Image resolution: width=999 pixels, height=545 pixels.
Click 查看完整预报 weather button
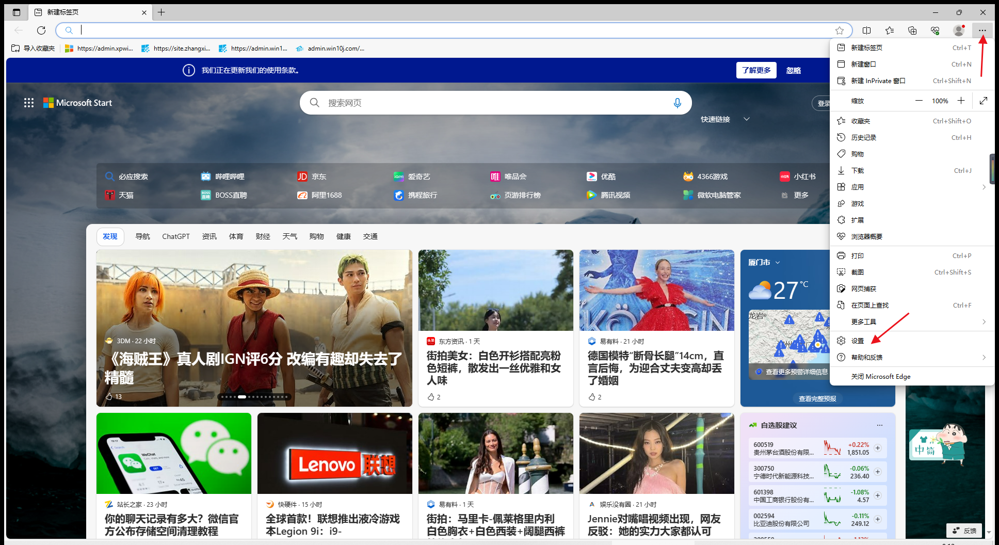[x=817, y=398]
